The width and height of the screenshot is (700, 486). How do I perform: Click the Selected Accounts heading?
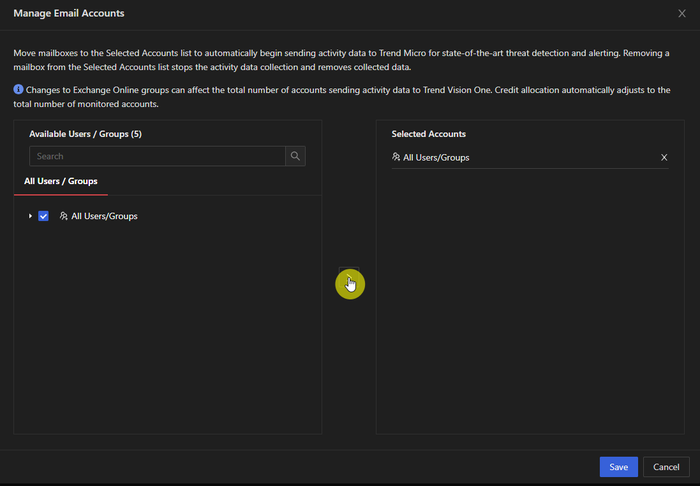[x=428, y=134]
